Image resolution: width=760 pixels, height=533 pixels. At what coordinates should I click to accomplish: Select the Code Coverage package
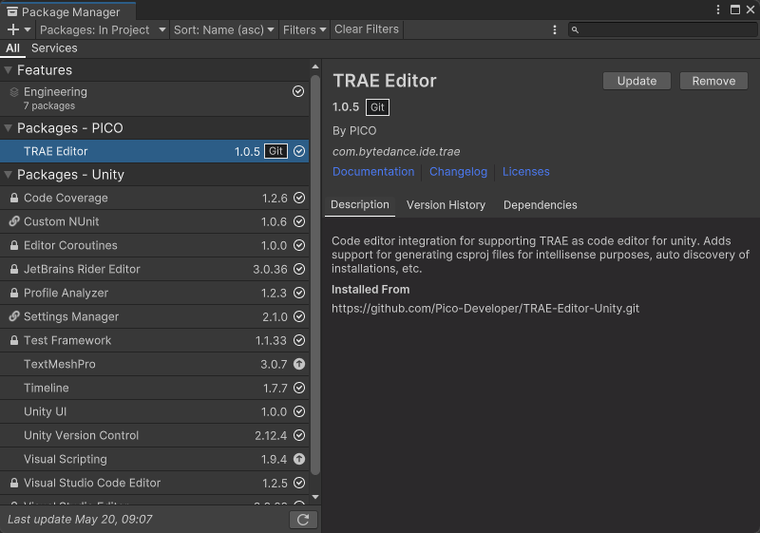coord(154,198)
